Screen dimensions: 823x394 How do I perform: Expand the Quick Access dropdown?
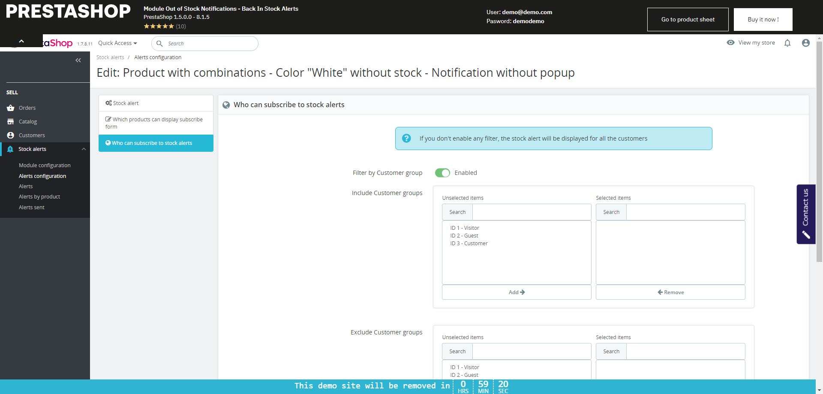pyautogui.click(x=117, y=43)
